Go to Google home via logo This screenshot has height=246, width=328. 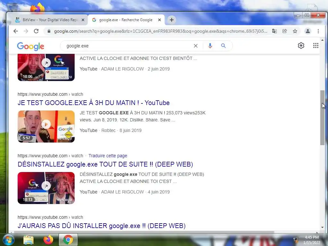(x=30, y=46)
